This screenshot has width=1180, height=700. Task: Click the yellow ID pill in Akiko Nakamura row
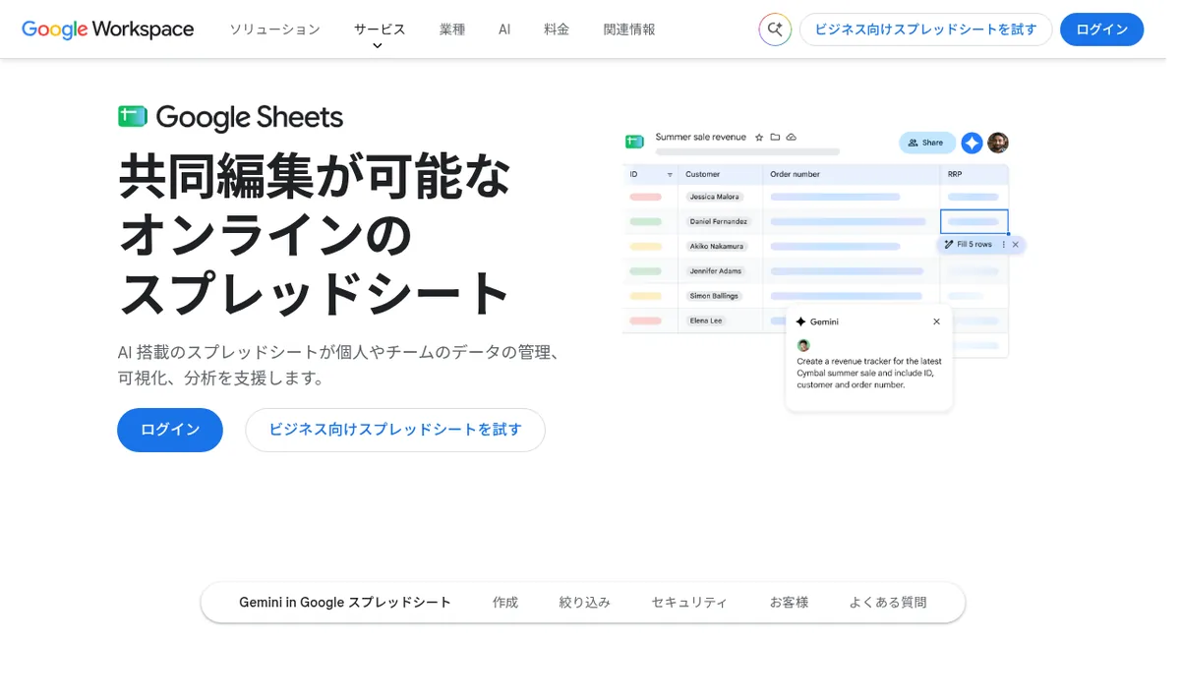tap(645, 246)
